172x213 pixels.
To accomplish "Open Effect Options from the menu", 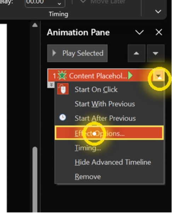I will click(x=109, y=133).
